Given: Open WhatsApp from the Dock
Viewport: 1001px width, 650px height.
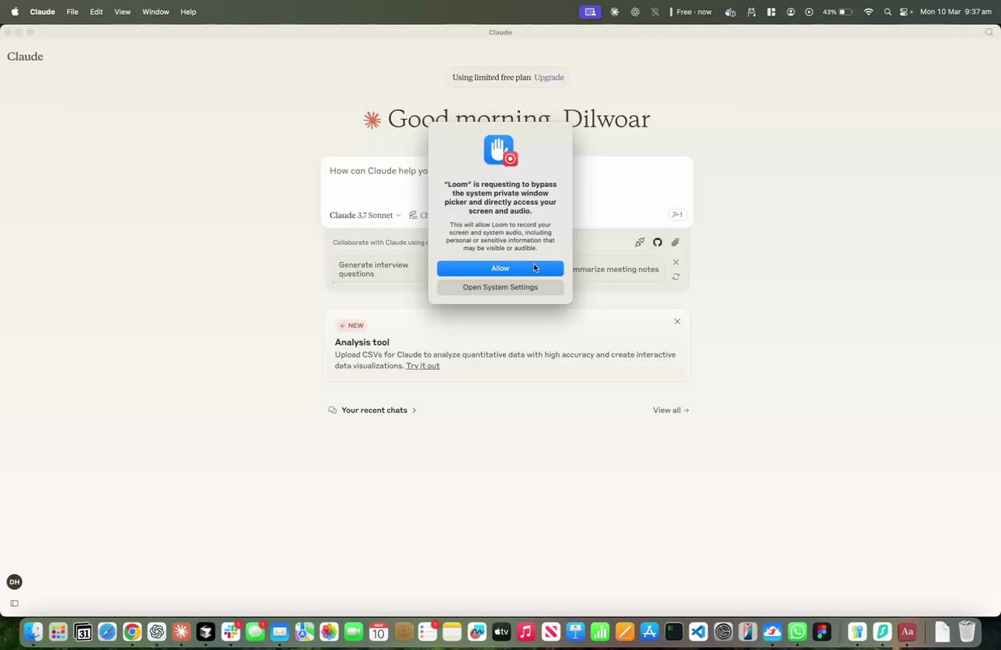Looking at the screenshot, I should (x=797, y=631).
